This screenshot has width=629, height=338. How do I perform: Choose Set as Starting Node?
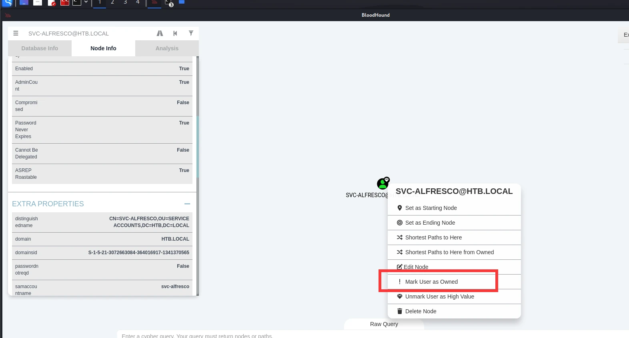(x=454, y=208)
